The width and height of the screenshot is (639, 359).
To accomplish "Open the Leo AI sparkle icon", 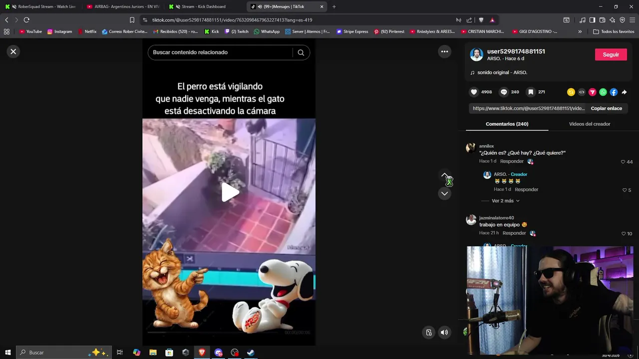I will click(x=612, y=20).
